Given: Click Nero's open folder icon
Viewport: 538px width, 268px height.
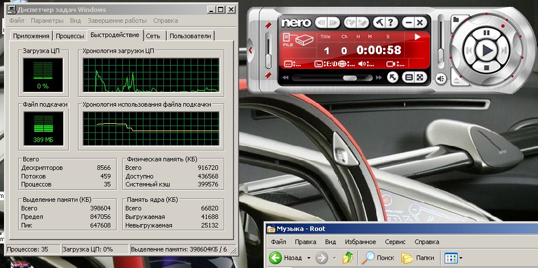Looking at the screenshot, I should [457, 19].
